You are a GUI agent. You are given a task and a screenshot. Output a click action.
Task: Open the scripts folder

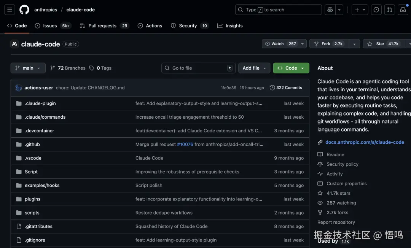pos(32,213)
